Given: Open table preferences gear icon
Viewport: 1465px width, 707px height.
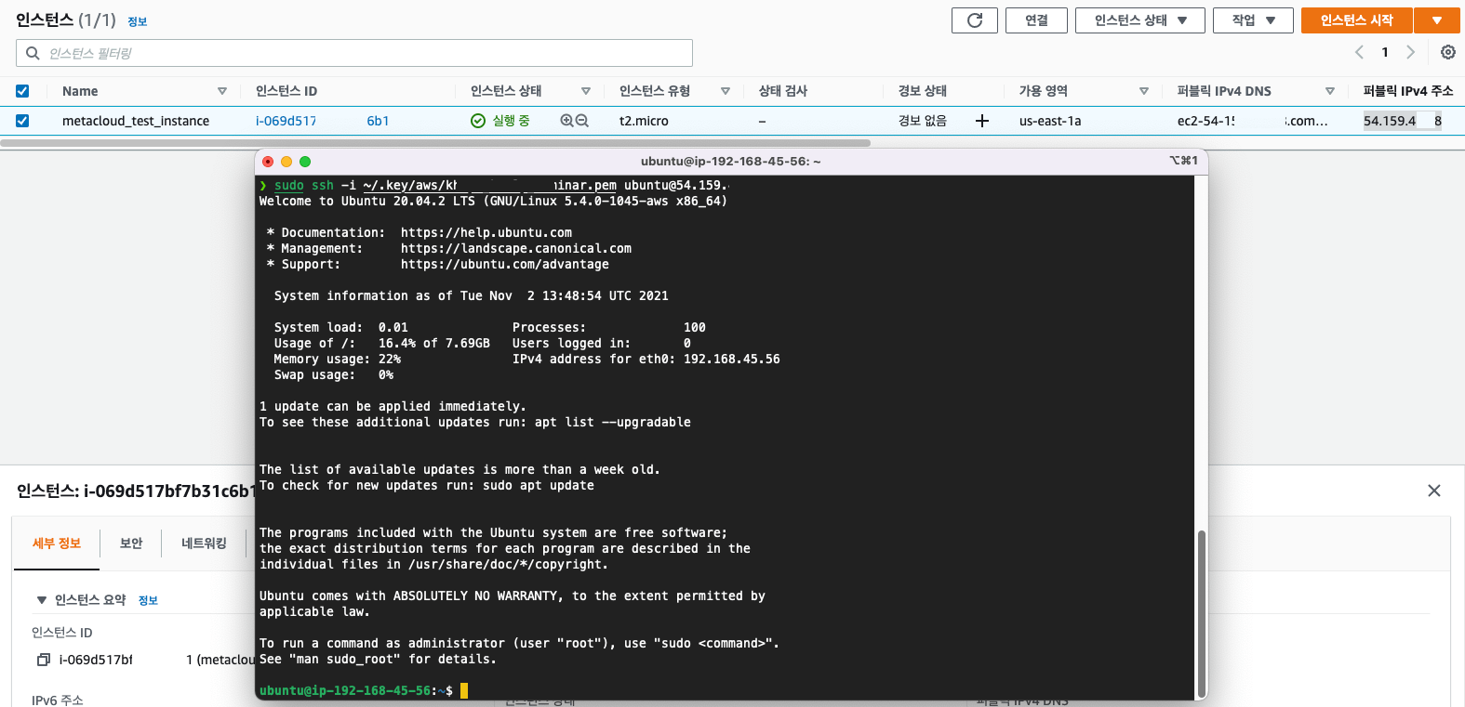Looking at the screenshot, I should 1448,52.
